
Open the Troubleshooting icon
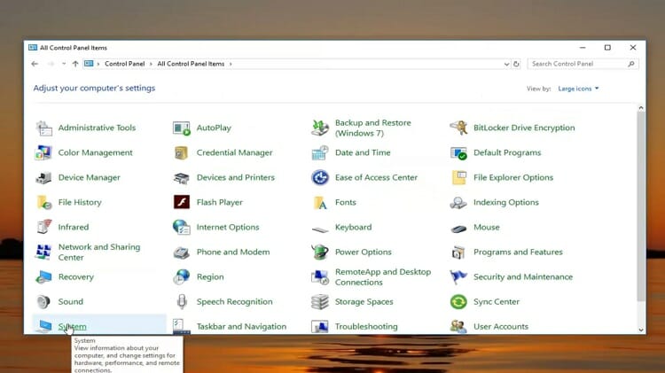pyautogui.click(x=320, y=326)
